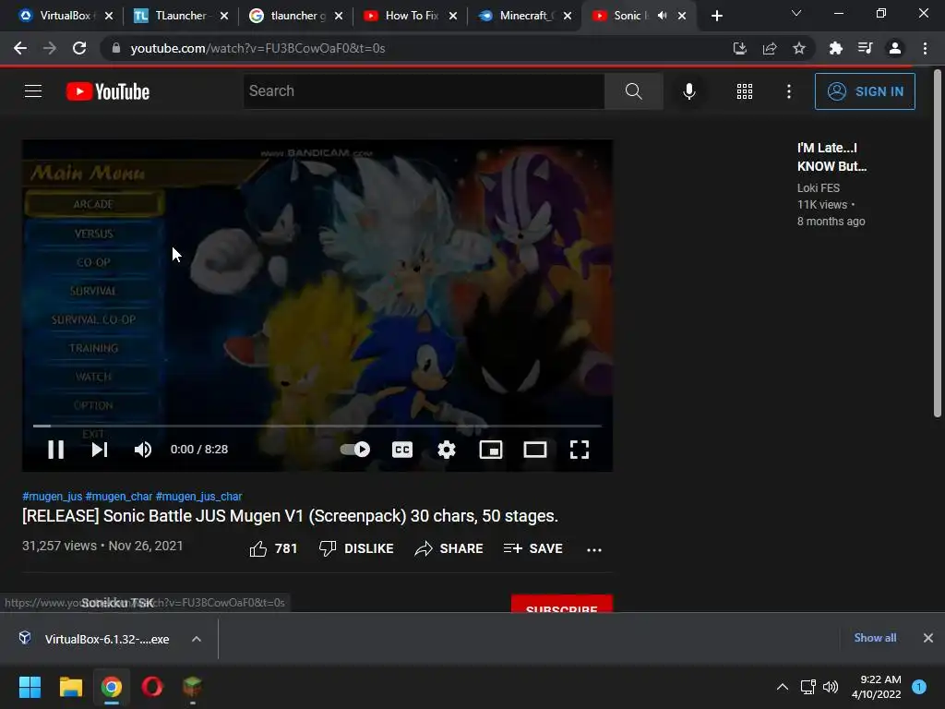This screenshot has height=709, width=945.
Task: Open the I'M Late...I KNOW But... video
Action: pos(831,157)
